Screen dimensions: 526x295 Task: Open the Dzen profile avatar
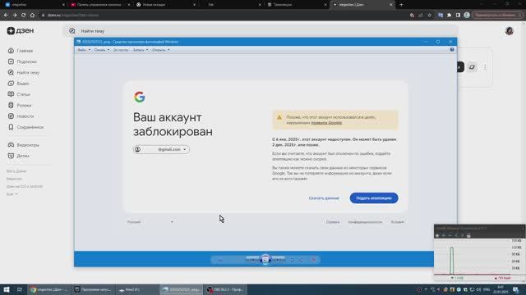pos(510,31)
